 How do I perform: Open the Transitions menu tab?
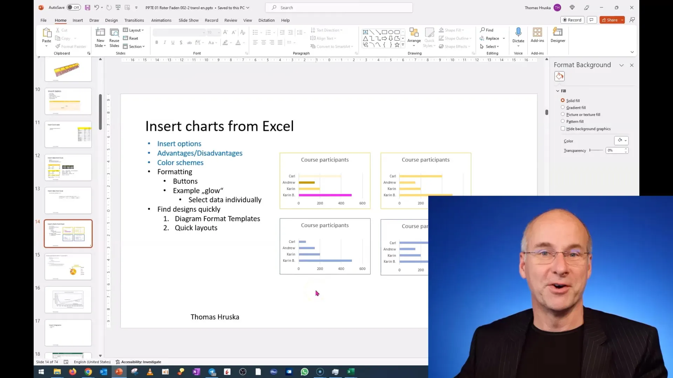point(134,20)
